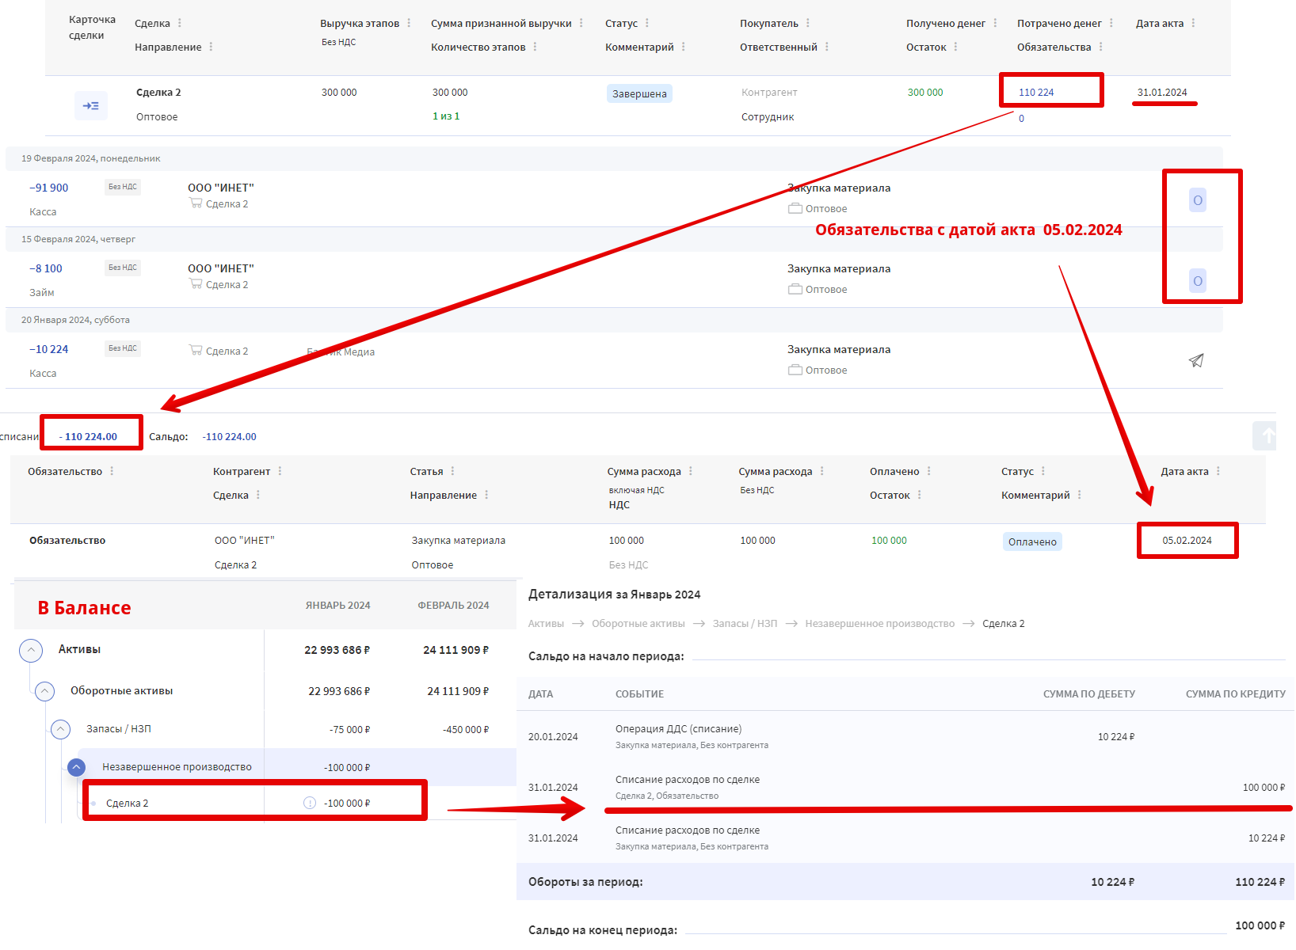
Task: Open column menu dots beside Выручка этапов
Action: coord(409,23)
